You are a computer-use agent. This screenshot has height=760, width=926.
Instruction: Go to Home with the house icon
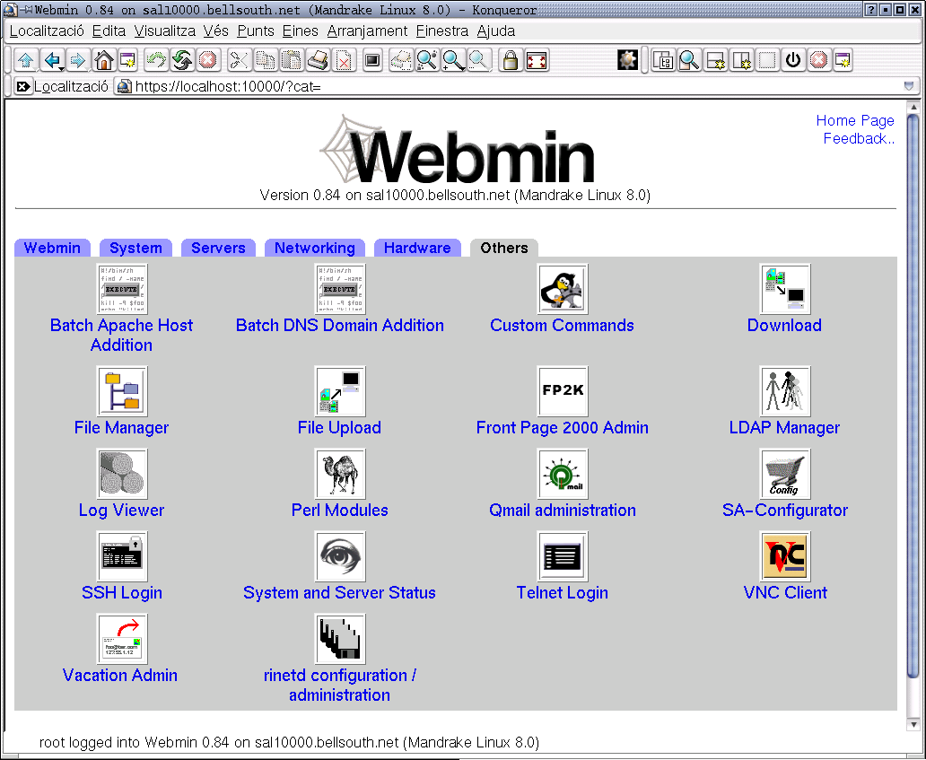[103, 59]
